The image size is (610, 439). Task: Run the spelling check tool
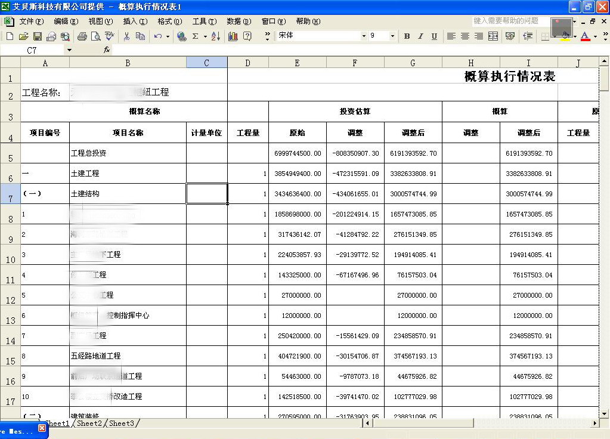(110, 36)
